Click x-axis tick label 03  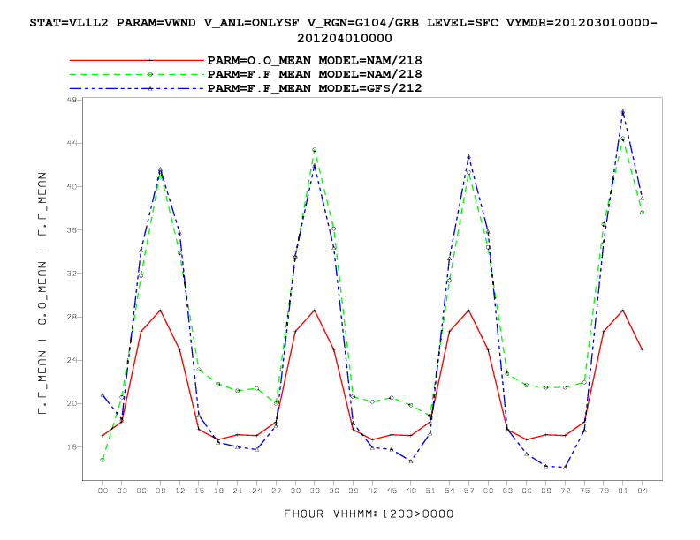coord(122,491)
